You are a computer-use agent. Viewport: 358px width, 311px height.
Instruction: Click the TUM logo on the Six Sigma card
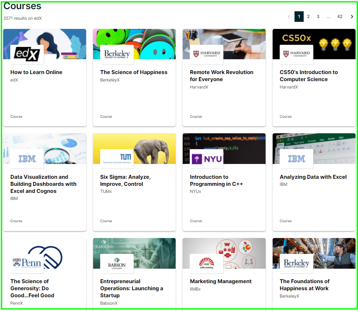point(117,159)
